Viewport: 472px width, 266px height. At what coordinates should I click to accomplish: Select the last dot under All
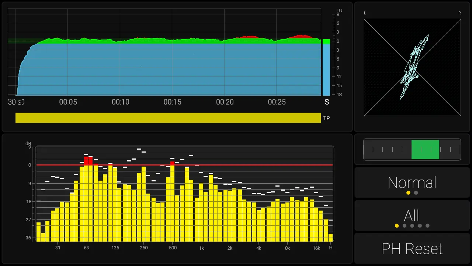[427, 226]
